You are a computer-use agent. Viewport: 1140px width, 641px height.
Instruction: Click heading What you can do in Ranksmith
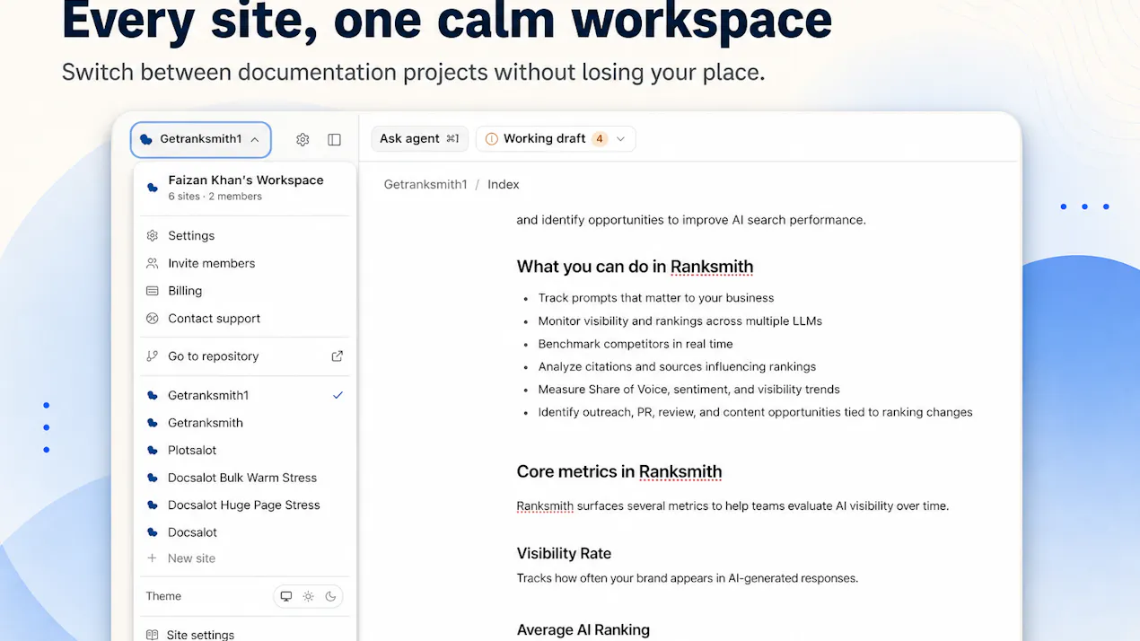pyautogui.click(x=635, y=267)
